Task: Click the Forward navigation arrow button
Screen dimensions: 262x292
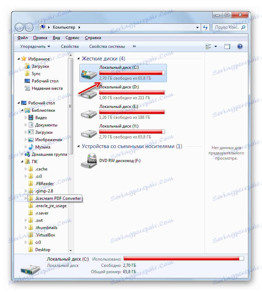Action: pos(29,27)
